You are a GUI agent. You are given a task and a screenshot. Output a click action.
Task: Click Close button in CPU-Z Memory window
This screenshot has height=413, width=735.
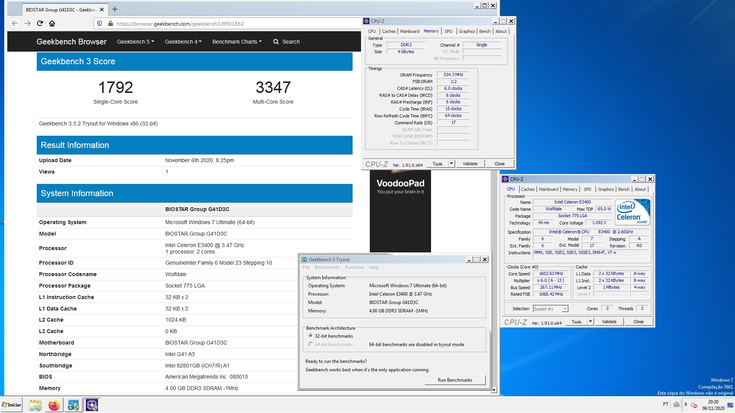(x=499, y=164)
